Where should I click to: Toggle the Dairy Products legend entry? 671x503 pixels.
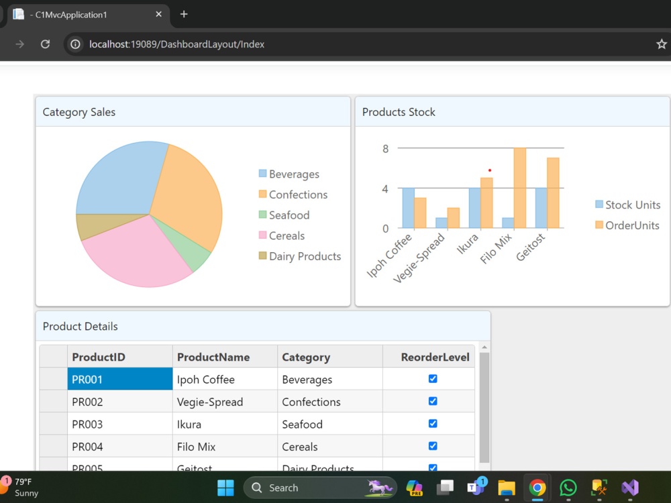pyautogui.click(x=300, y=256)
